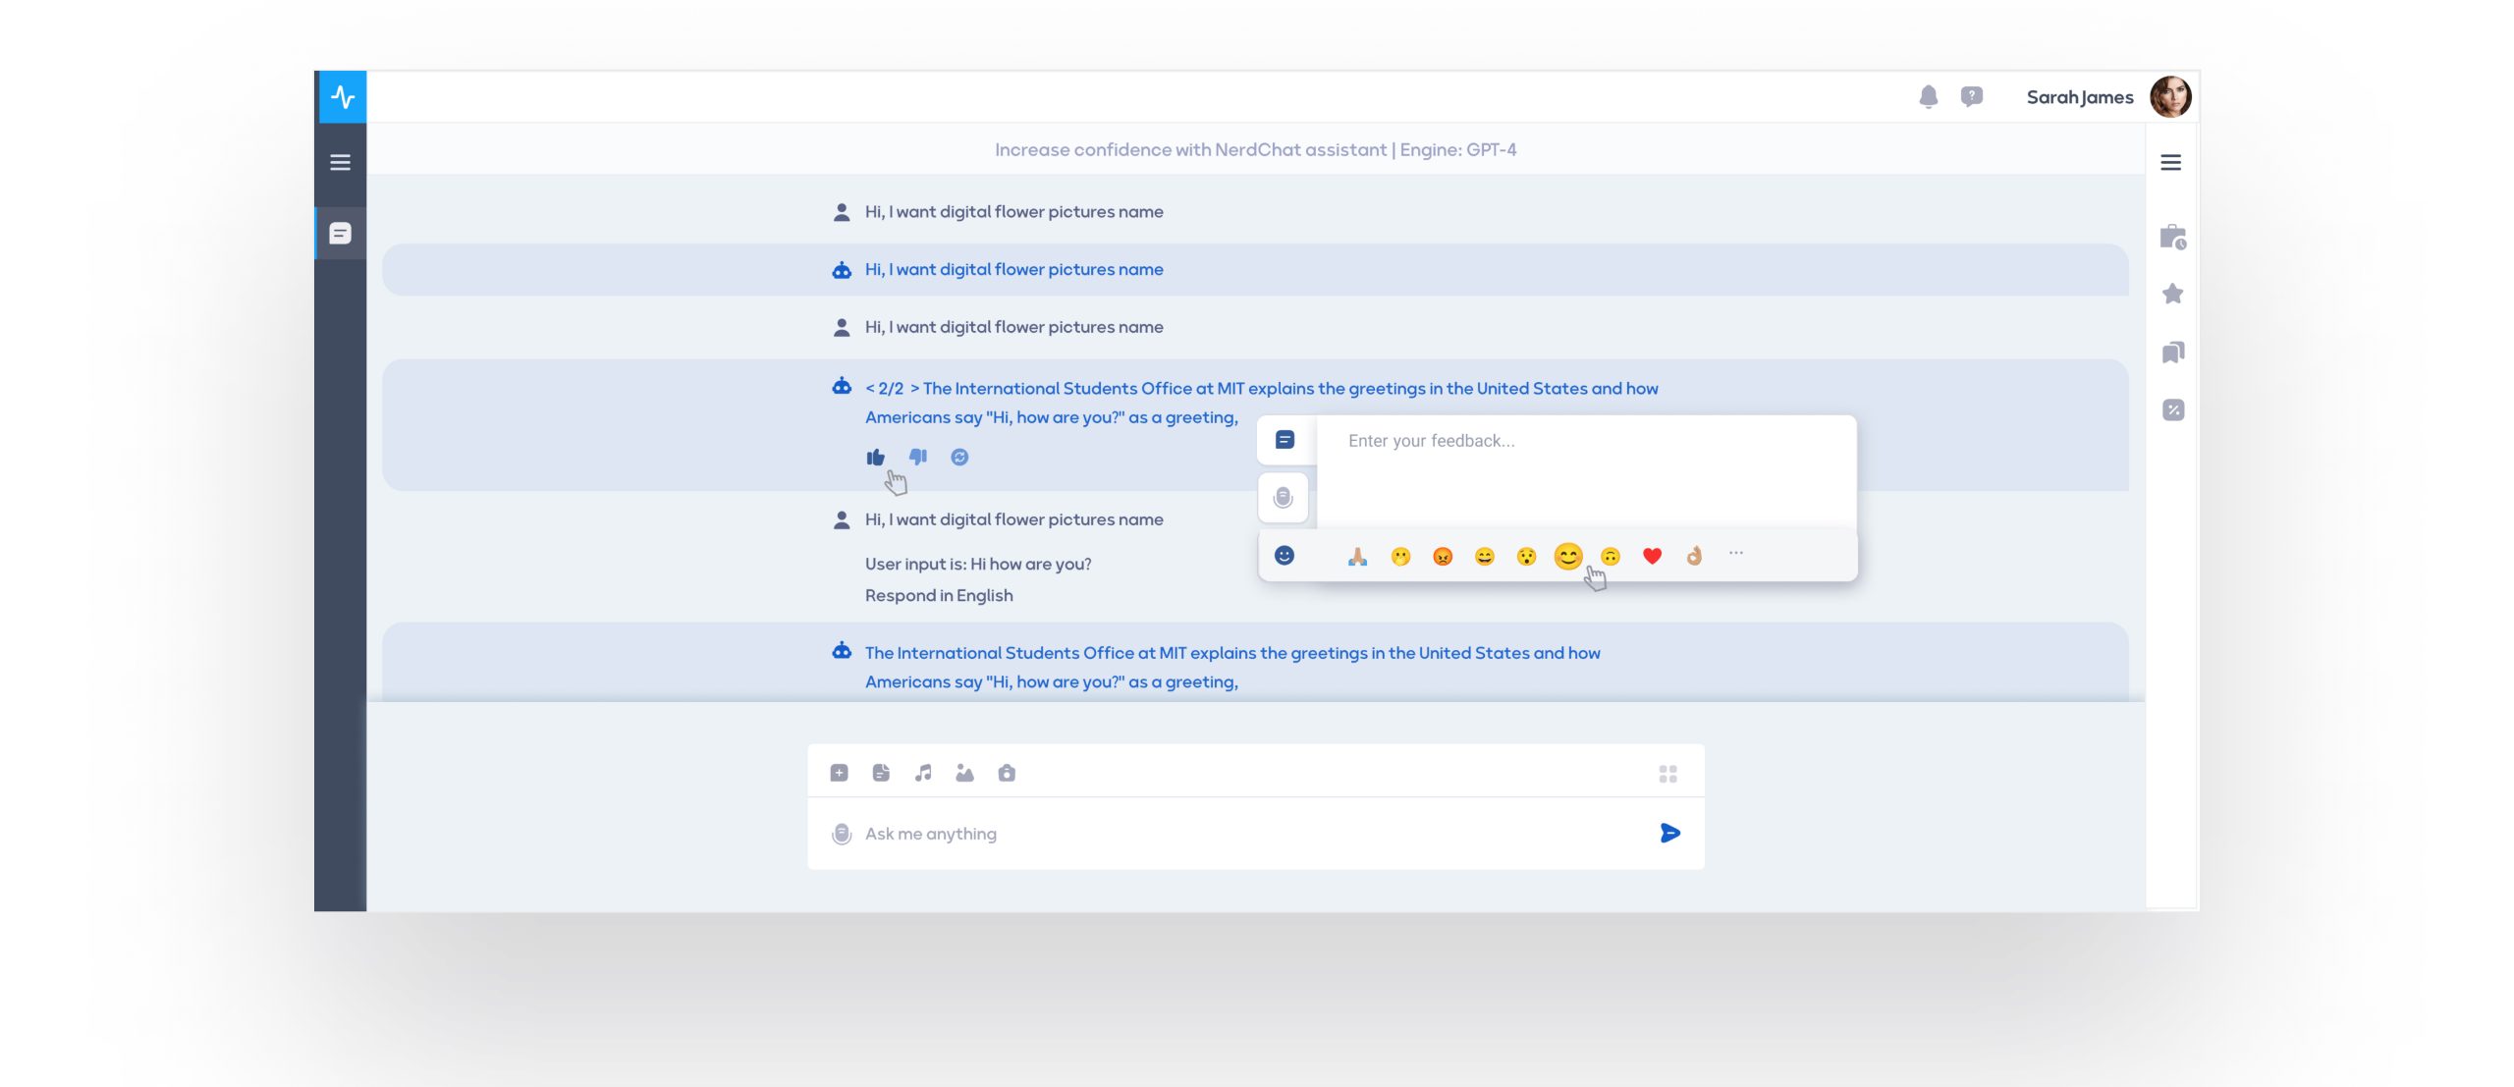Pick the red heart emoji
Viewport: 2514px width, 1087px height.
pos(1652,556)
